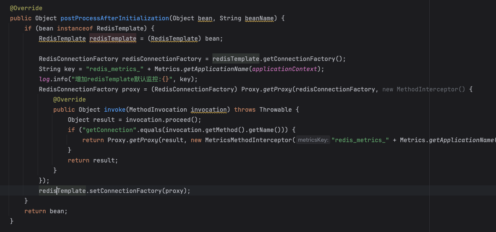Click the instanceof keyword
Image resolution: width=496 pixels, height=232 pixels.
pos(75,28)
